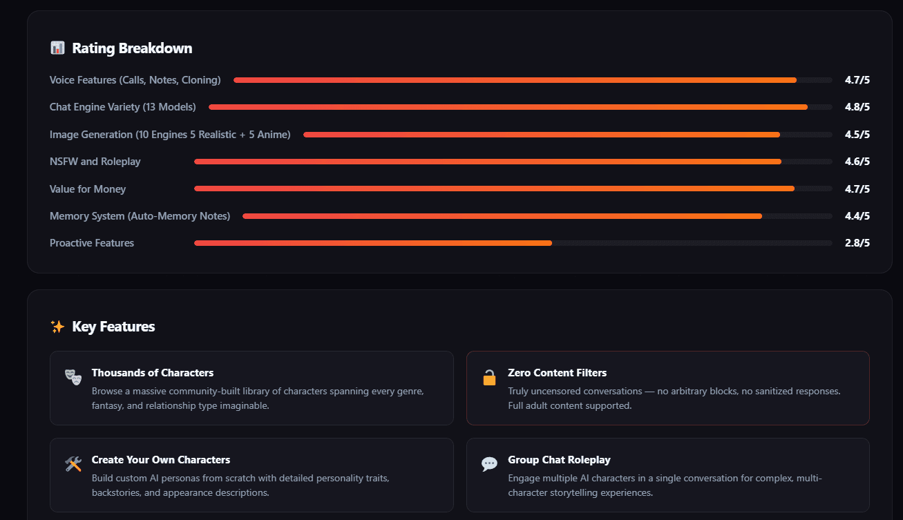The image size is (903, 520).
Task: Click the open padlock icon for Zero Content Filters
Action: 489,377
